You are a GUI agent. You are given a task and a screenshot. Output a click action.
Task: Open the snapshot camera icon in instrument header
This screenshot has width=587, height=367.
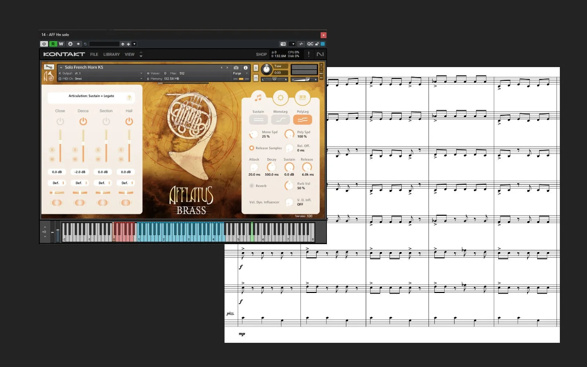coord(236,67)
